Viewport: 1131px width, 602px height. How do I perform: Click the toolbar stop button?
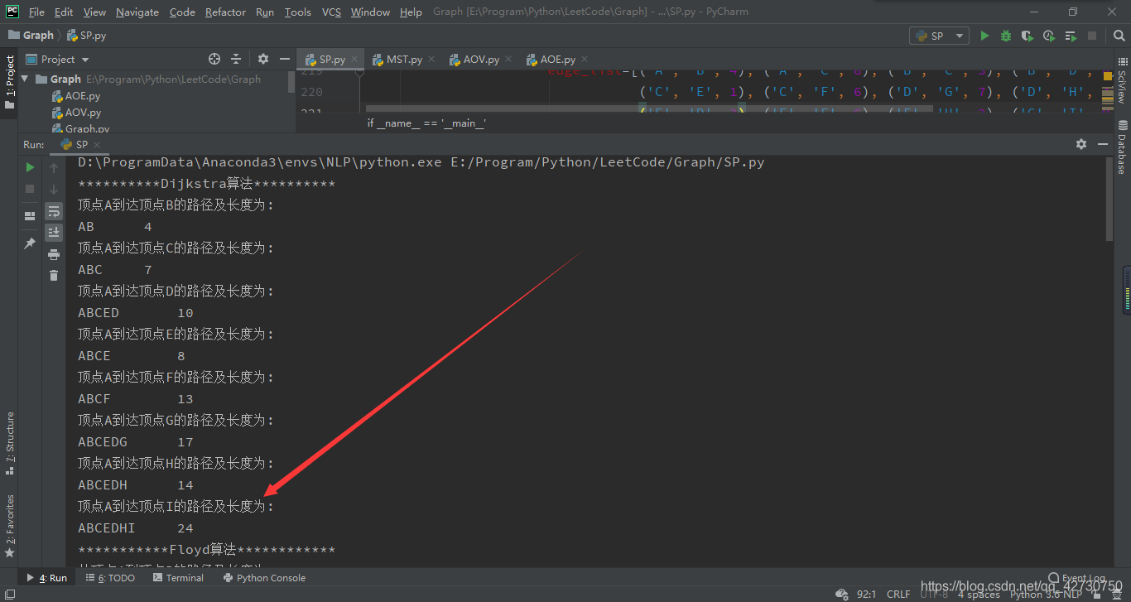click(x=1092, y=36)
